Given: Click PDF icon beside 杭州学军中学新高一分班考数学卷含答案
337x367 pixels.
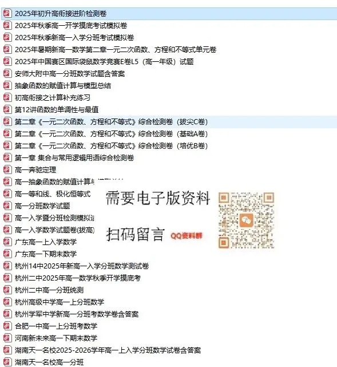Looking at the screenshot, I should click(x=7, y=314).
